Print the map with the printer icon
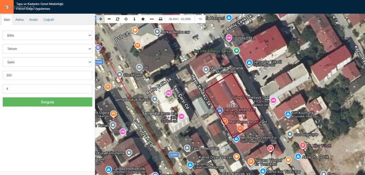Image resolution: width=365 pixels, height=175 pixels. coord(161,19)
